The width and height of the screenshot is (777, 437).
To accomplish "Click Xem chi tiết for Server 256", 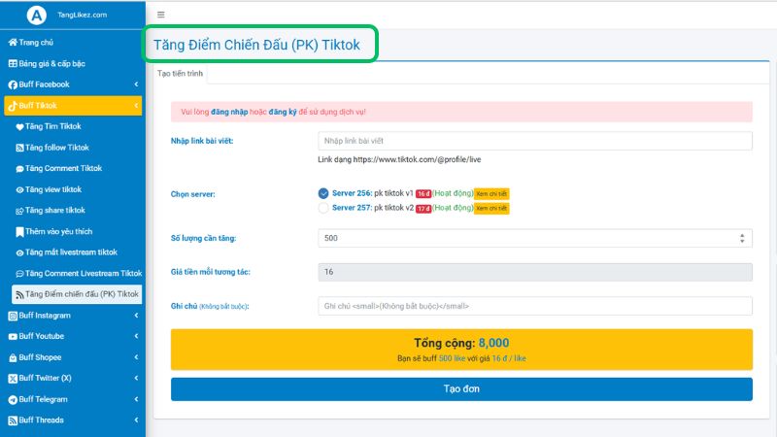I will point(491,193).
